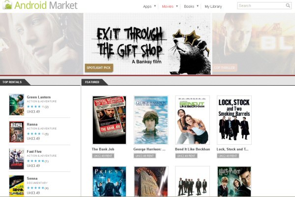This screenshot has width=295, height=197.
Task: Click the Hanna title link
Action: pos(32,124)
